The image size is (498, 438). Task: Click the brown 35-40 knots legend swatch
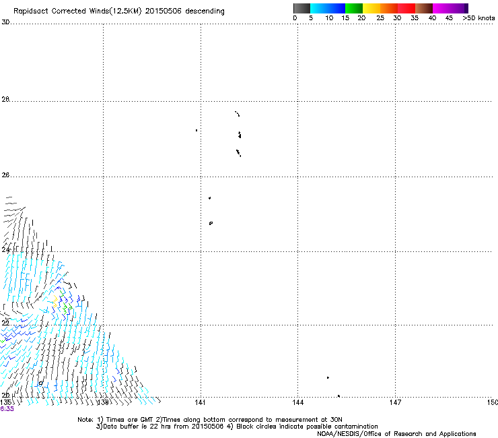click(x=424, y=8)
